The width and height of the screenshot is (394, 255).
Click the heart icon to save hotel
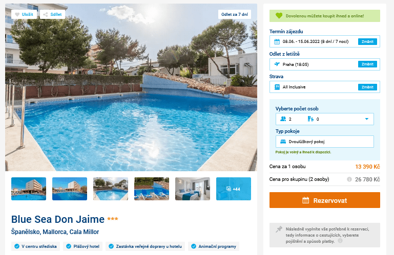(x=17, y=14)
